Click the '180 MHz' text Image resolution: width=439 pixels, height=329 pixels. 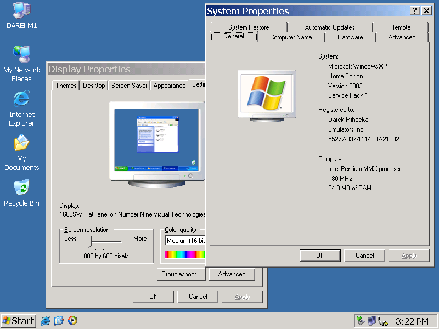[340, 179]
